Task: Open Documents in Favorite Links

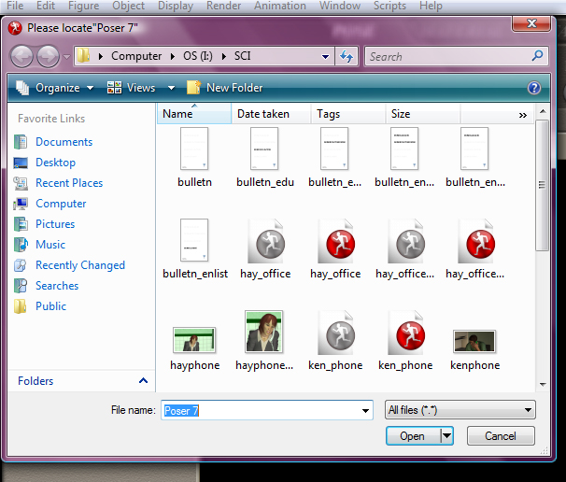Action: (x=64, y=142)
